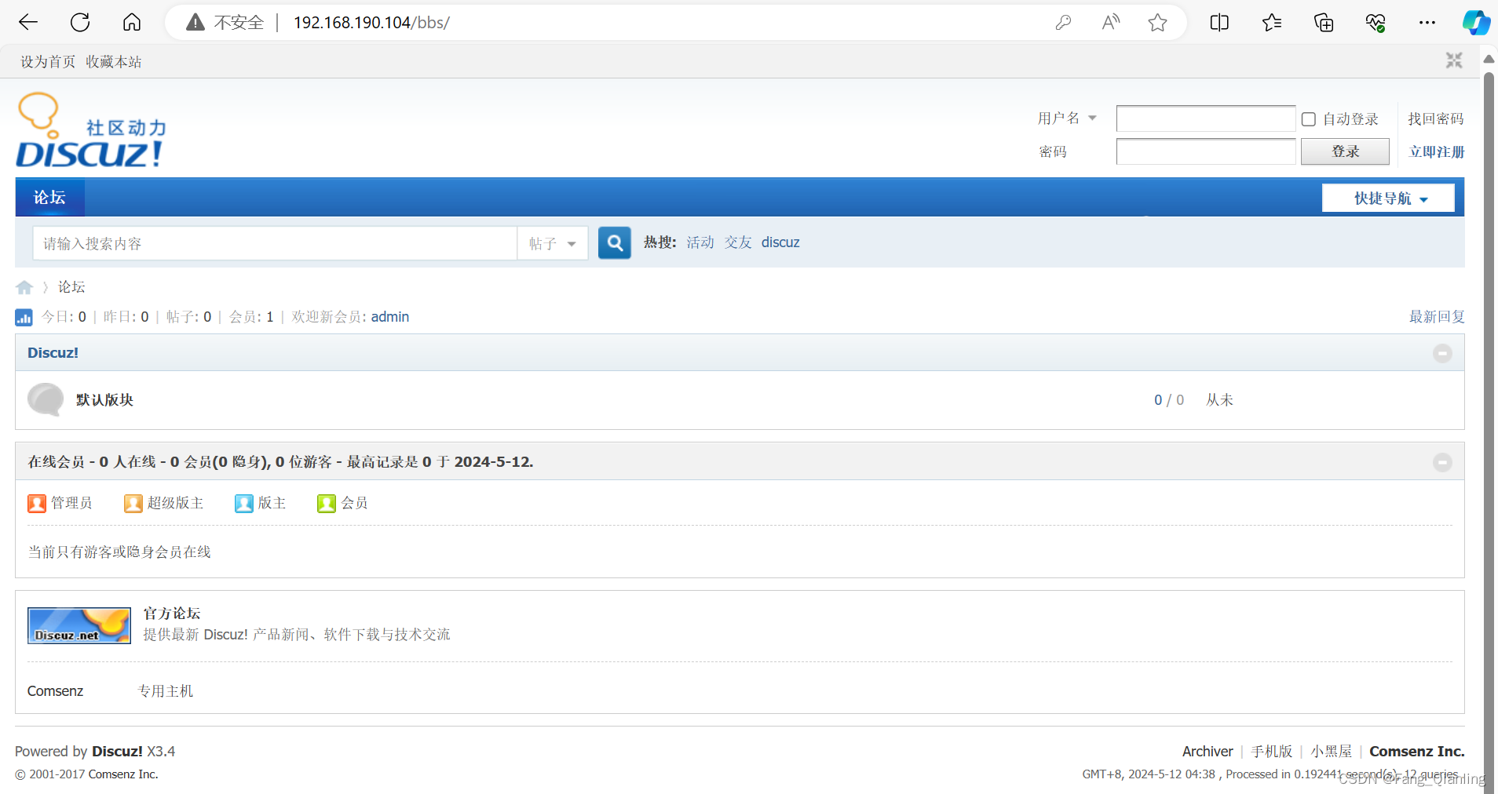Viewport: 1498px width, 794px height.
Task: Click the discuz hot search link
Action: pyautogui.click(x=780, y=242)
